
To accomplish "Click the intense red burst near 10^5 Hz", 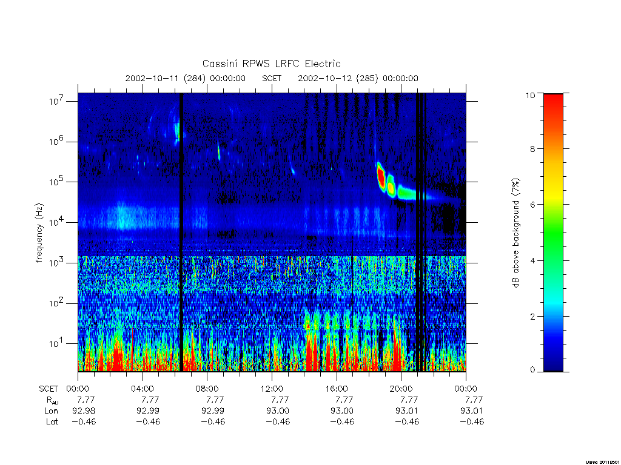I will pos(381,177).
